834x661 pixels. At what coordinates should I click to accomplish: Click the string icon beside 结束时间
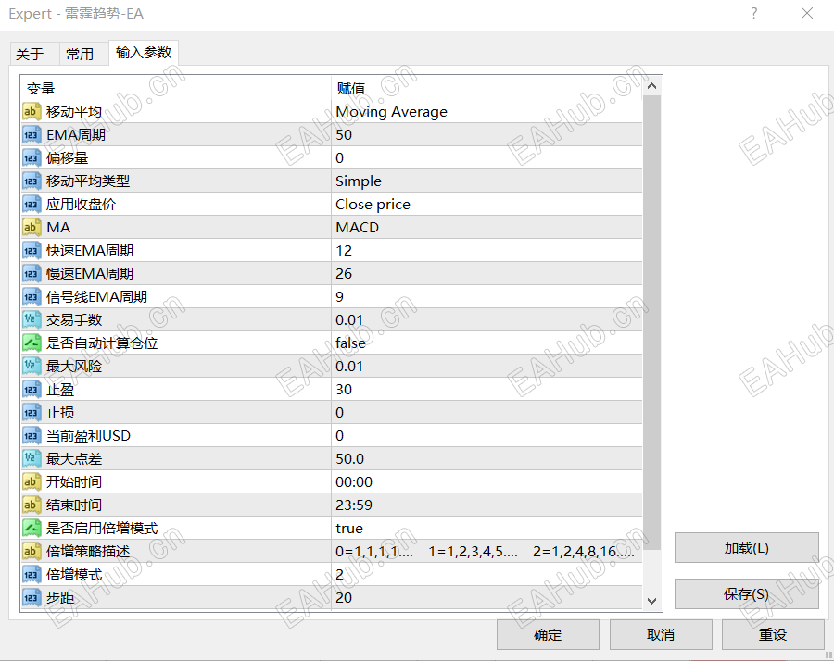32,505
